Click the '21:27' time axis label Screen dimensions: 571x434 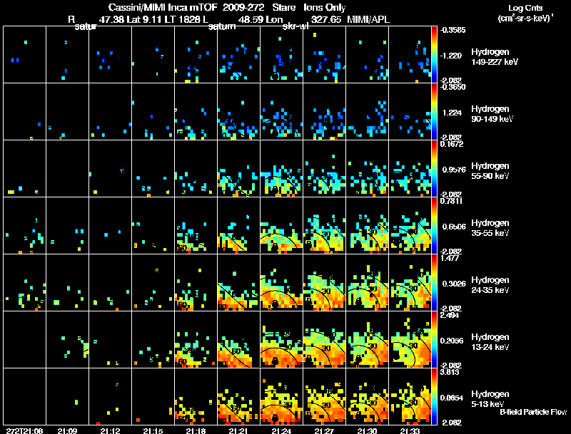[324, 430]
